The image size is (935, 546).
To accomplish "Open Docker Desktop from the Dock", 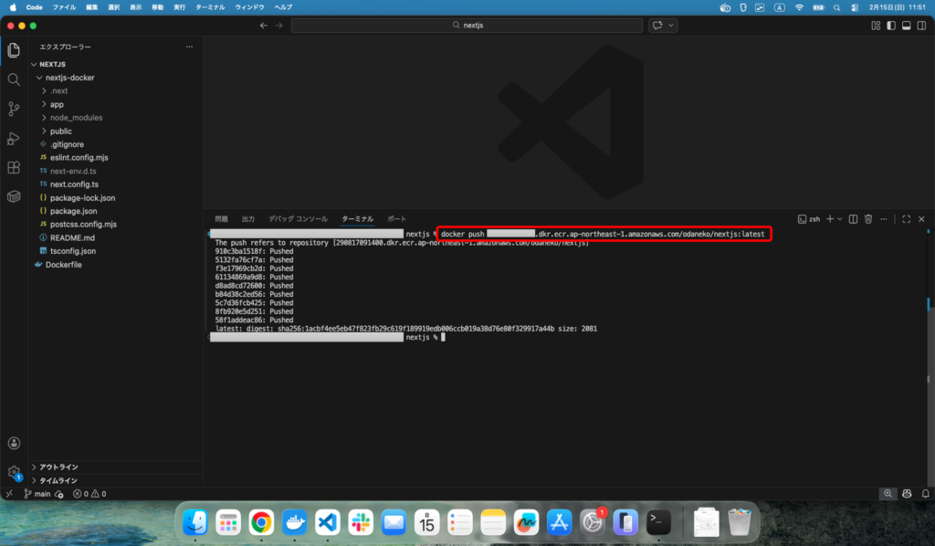I will (294, 522).
